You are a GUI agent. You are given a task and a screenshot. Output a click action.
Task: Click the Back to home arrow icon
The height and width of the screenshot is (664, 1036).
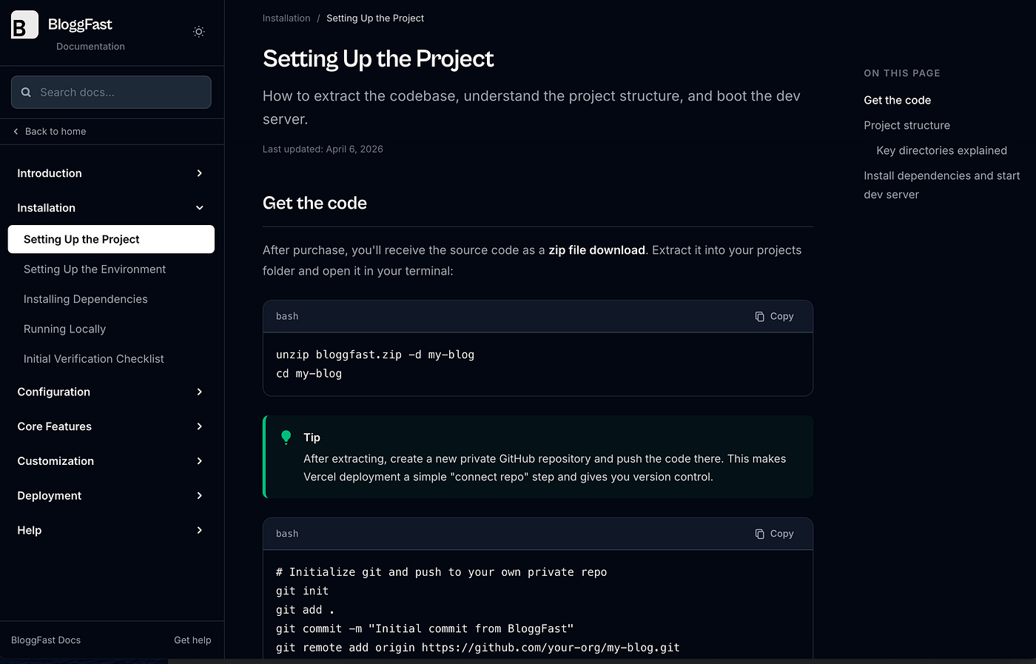pos(16,132)
